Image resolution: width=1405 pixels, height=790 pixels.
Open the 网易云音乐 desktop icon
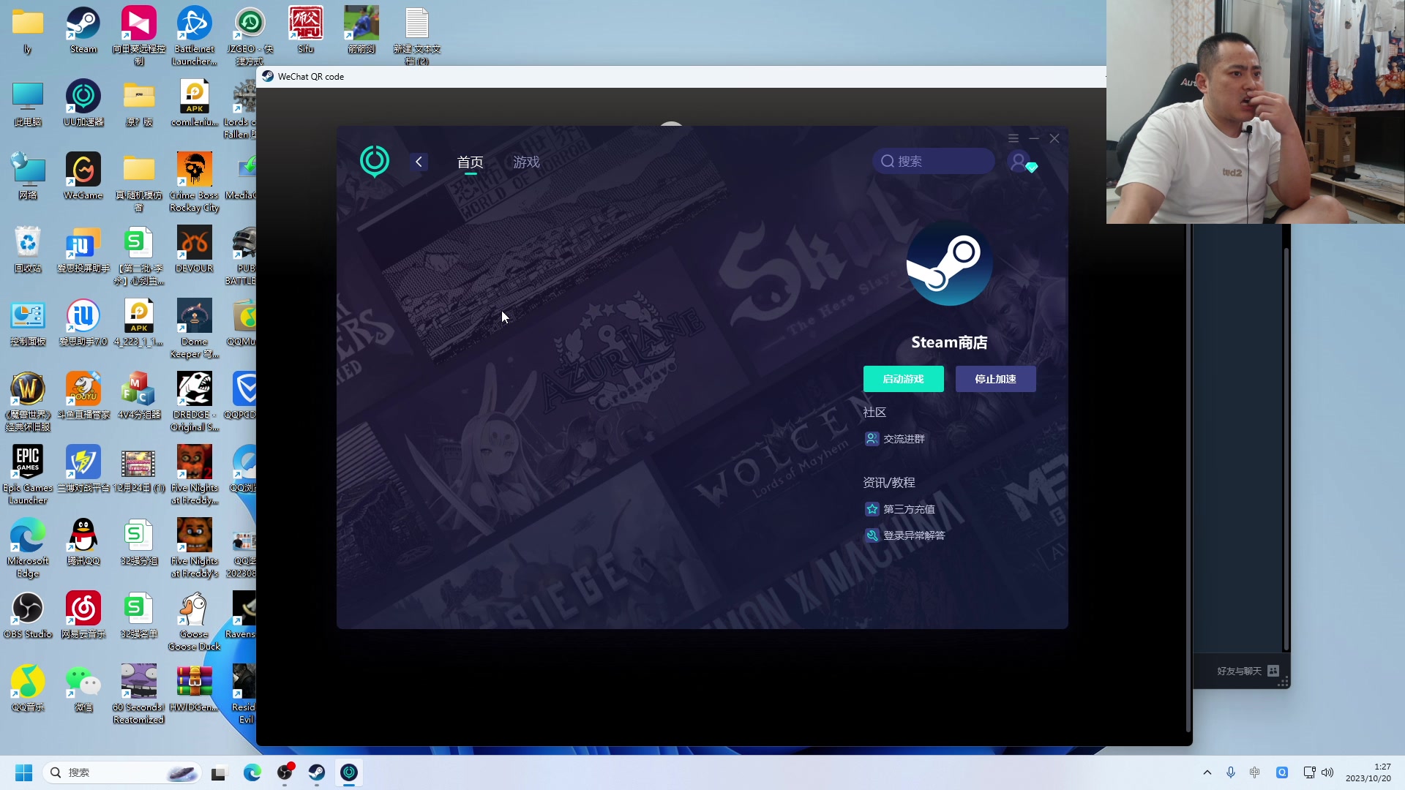(83, 615)
